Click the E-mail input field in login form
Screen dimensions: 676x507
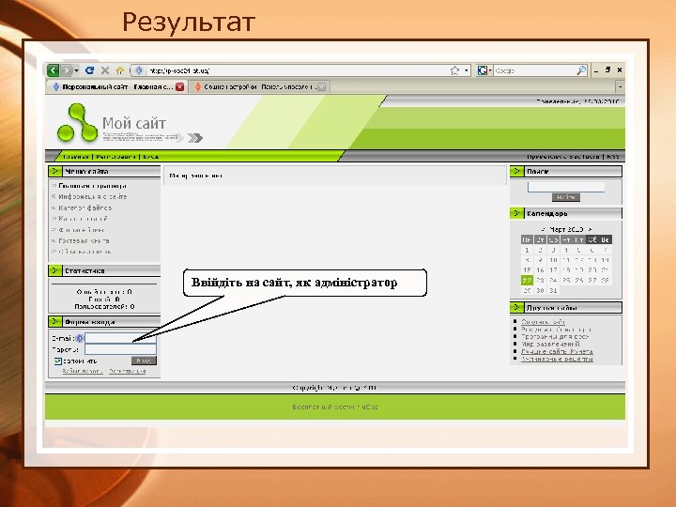[x=121, y=338]
